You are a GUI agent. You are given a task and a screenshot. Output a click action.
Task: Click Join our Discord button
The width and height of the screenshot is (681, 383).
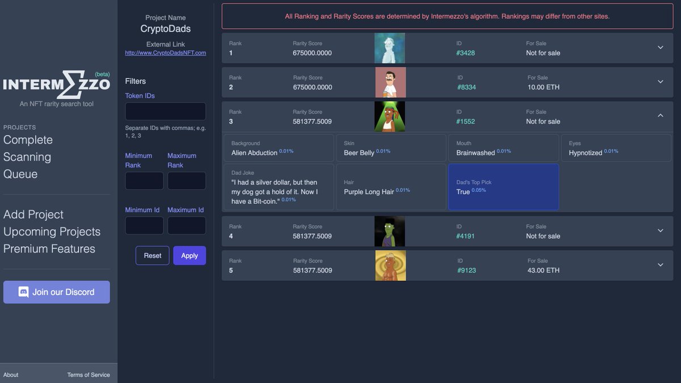(57, 292)
